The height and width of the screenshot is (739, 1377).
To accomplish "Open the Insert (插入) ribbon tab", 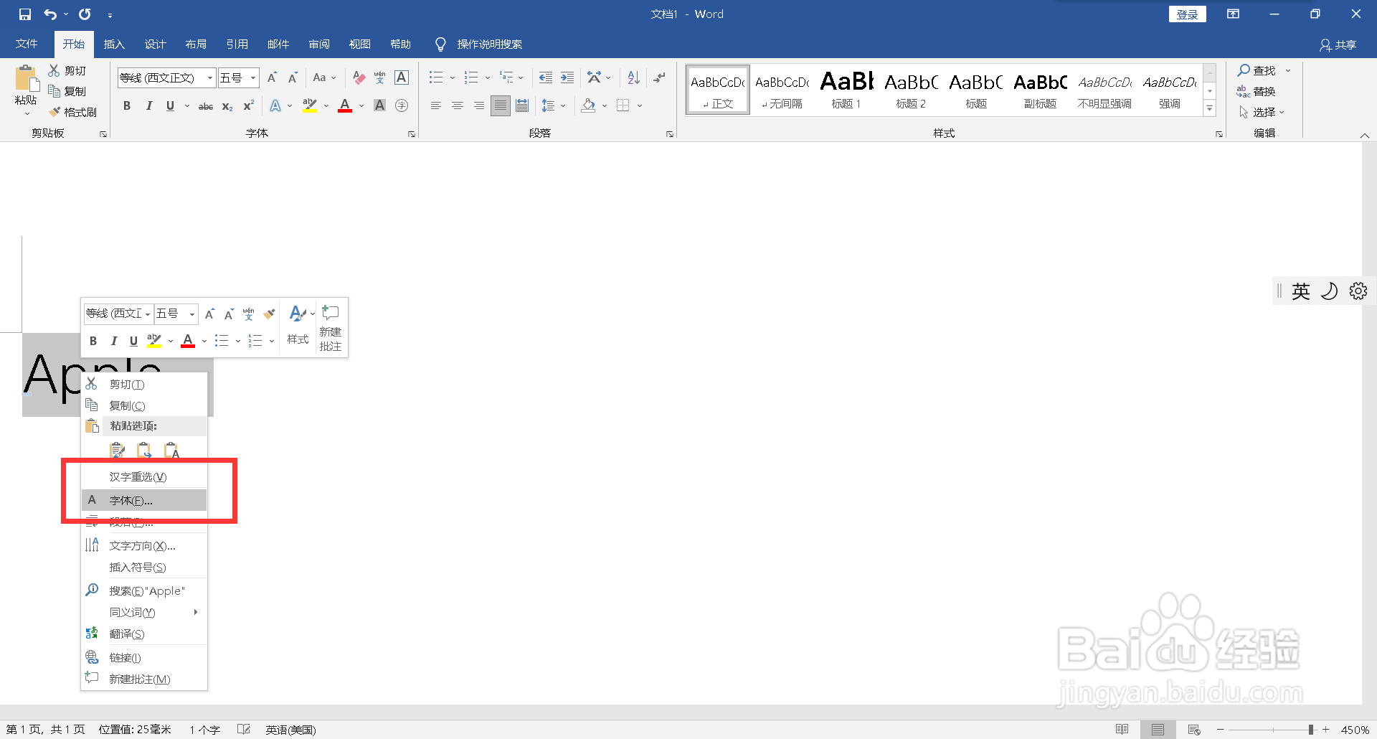I will click(114, 44).
